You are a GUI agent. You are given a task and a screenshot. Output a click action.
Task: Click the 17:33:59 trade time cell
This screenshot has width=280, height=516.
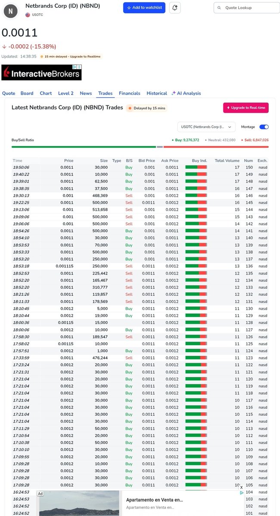[x=21, y=358]
